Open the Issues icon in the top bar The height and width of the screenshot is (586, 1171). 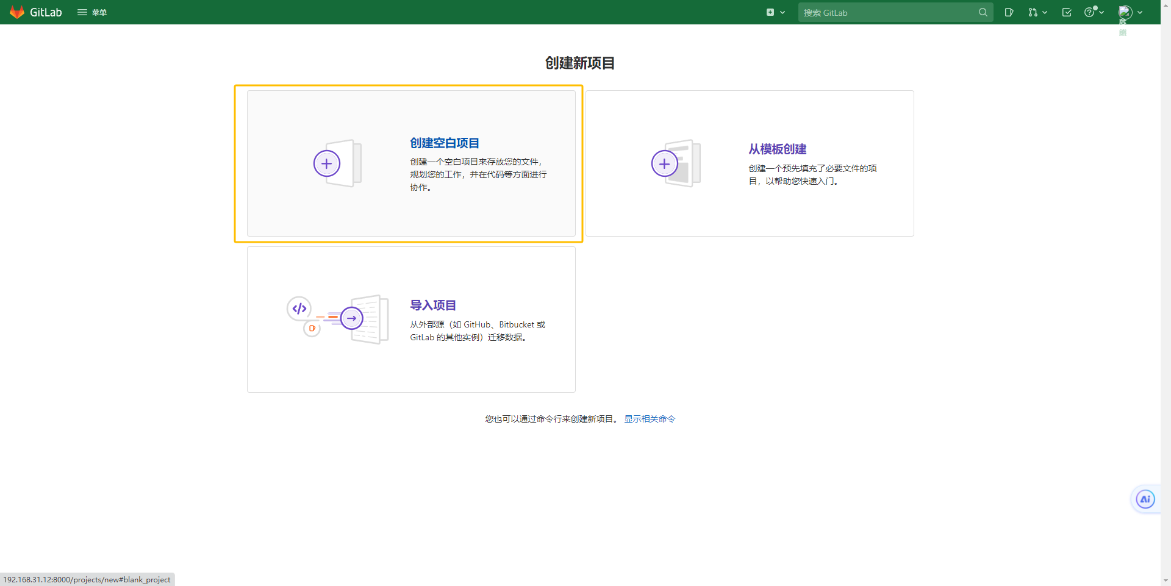pyautogui.click(x=1009, y=12)
